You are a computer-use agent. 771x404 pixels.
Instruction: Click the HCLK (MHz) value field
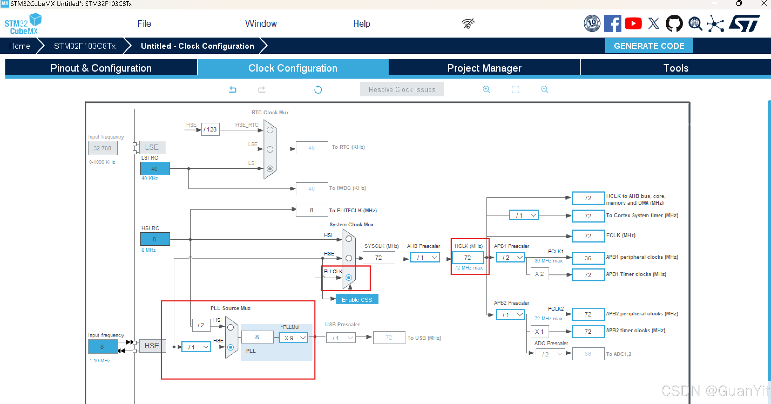pyautogui.click(x=468, y=258)
